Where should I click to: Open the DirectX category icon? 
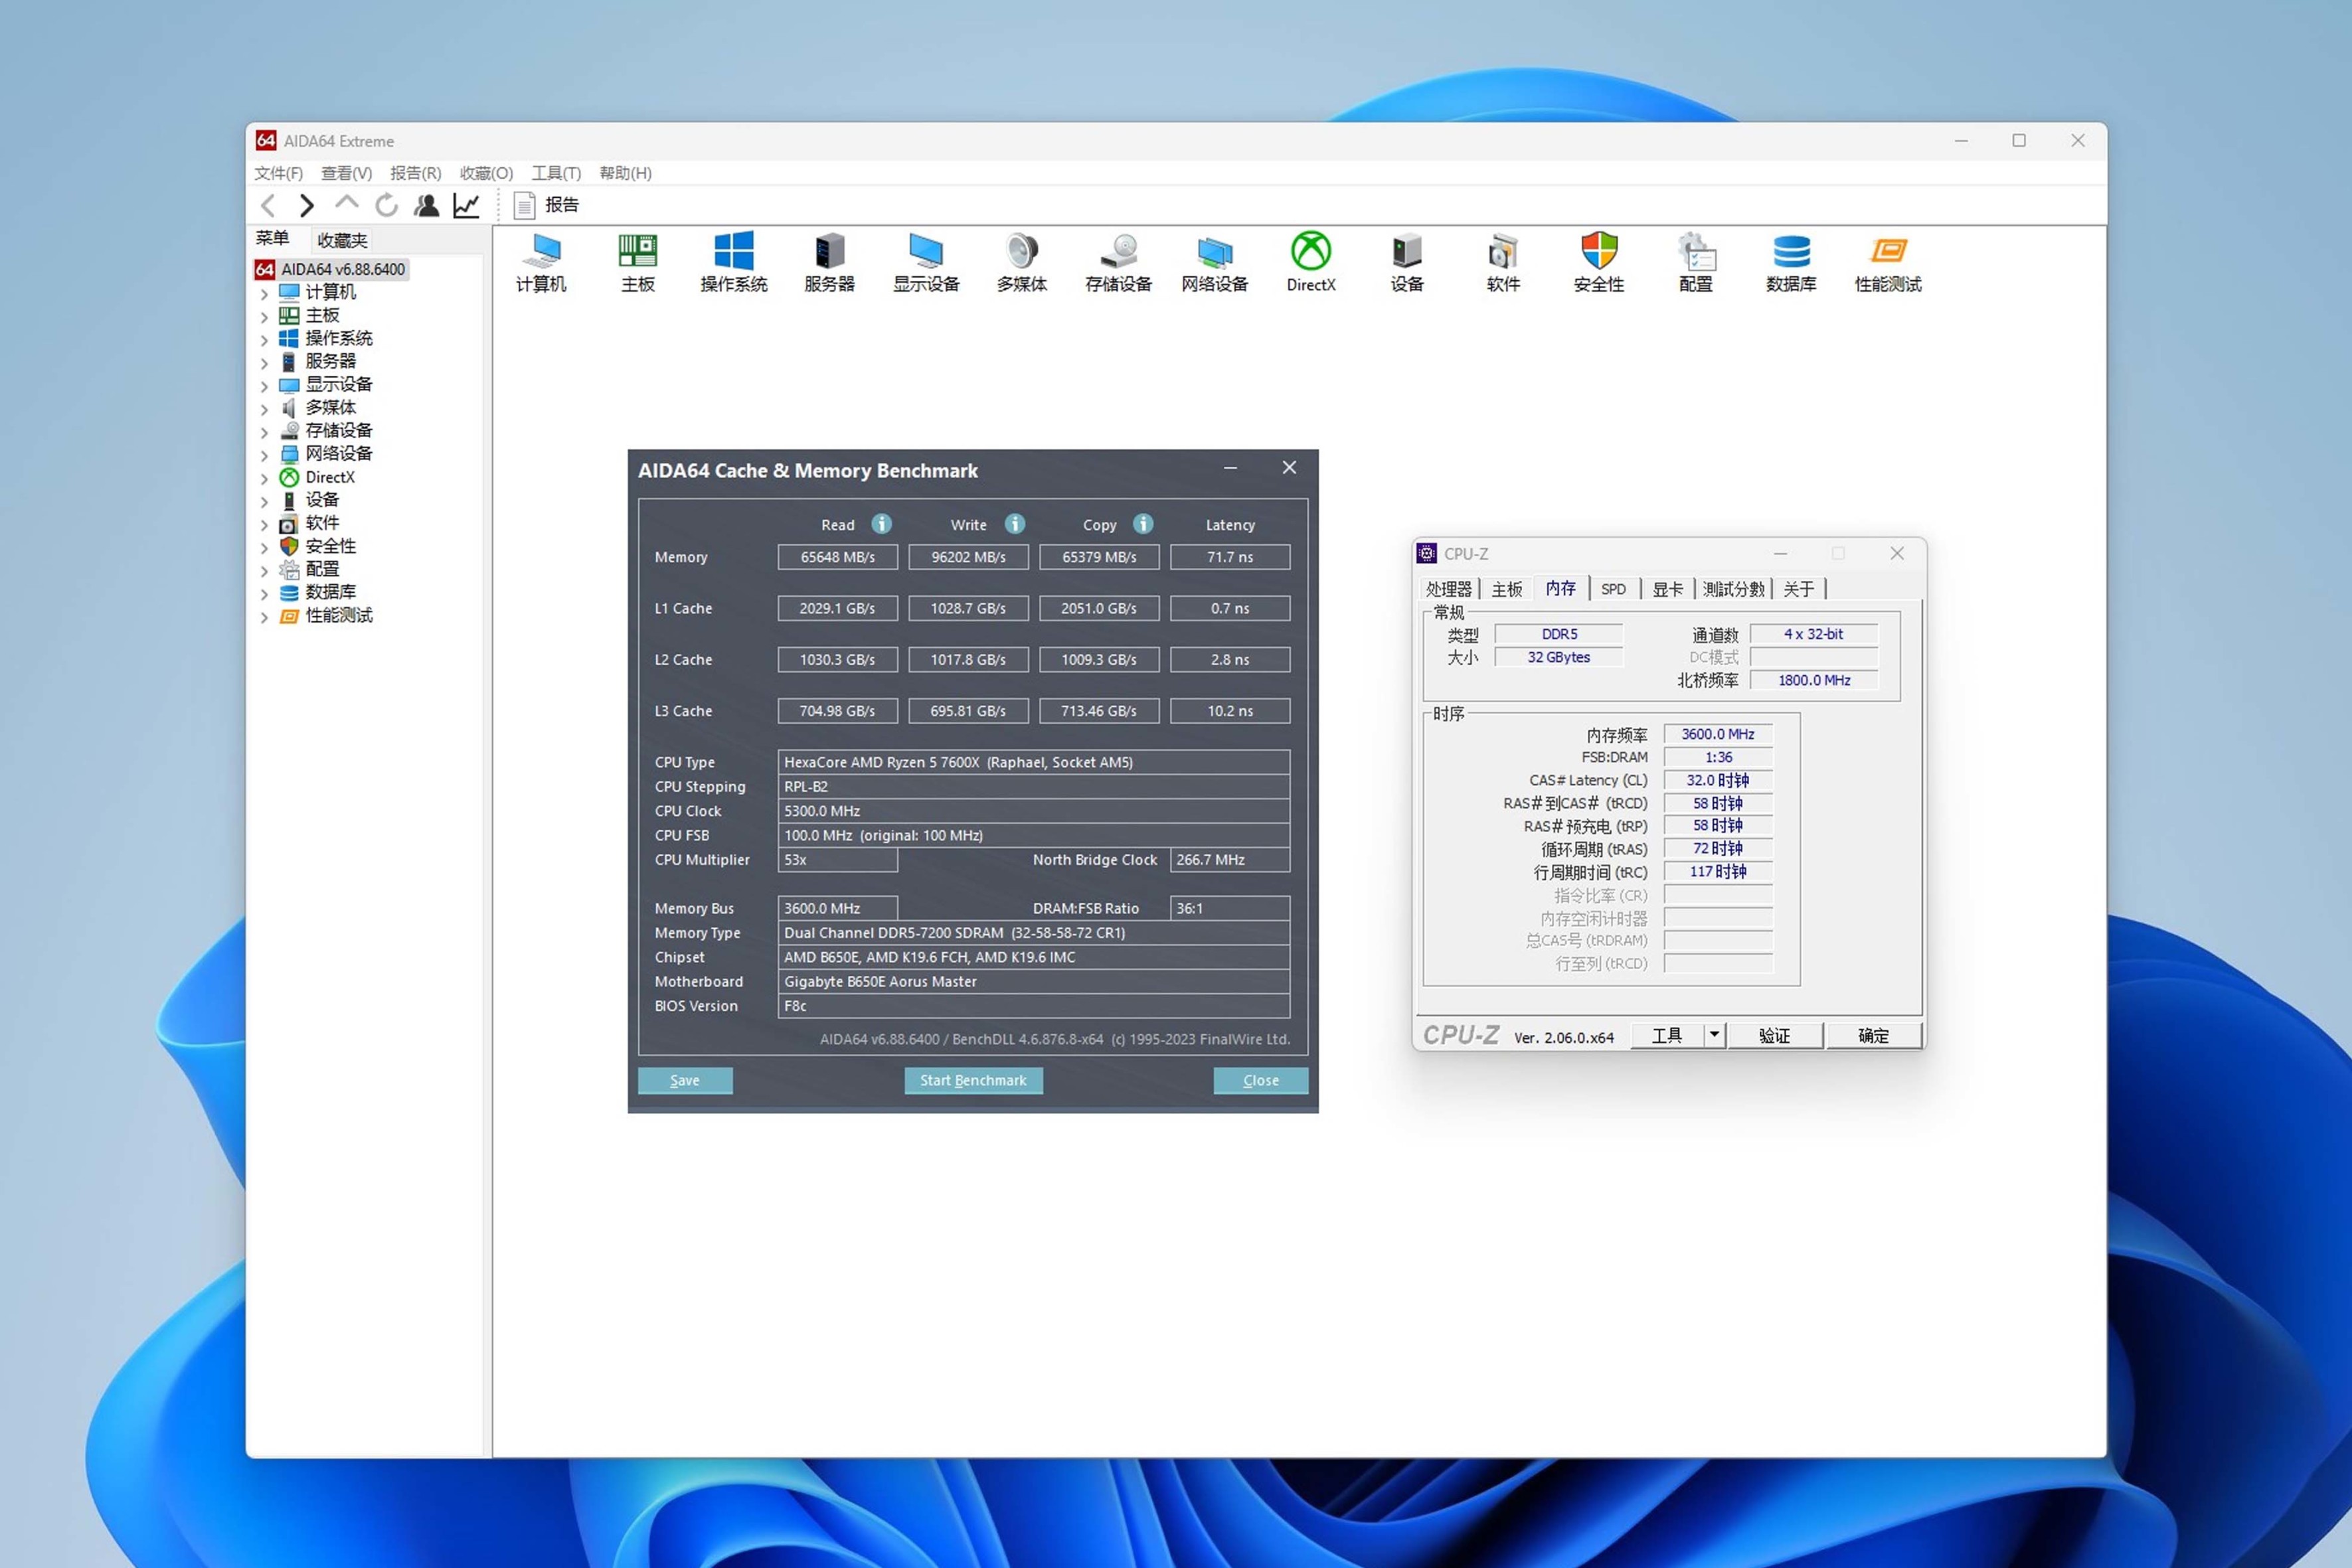1310,261
